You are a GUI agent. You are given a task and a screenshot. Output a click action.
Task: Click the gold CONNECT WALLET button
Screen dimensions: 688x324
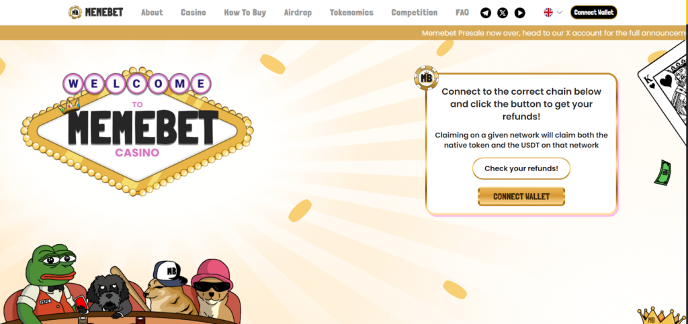point(521,197)
